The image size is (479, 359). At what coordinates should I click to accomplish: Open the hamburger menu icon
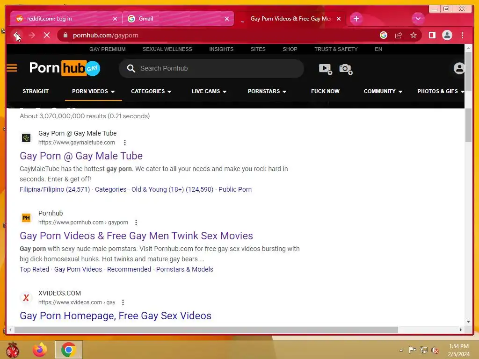click(x=12, y=68)
